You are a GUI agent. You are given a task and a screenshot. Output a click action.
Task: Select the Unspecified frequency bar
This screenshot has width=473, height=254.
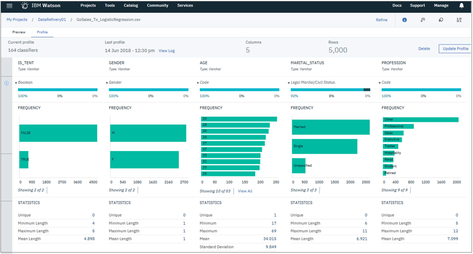(299, 166)
